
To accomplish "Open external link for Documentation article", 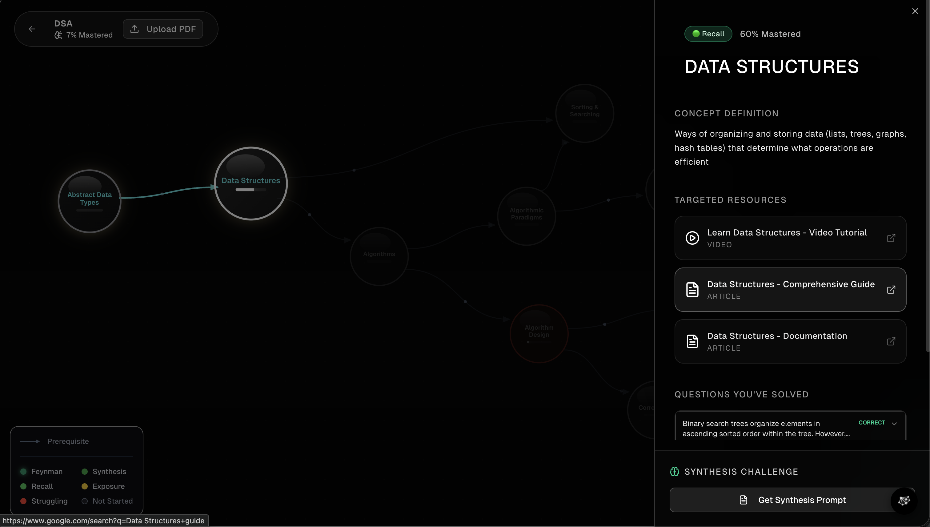I will 891,341.
